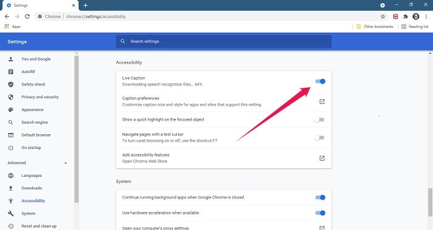Click the sidebar scrollbar thumb
The height and width of the screenshot is (230, 433).
tap(76, 129)
